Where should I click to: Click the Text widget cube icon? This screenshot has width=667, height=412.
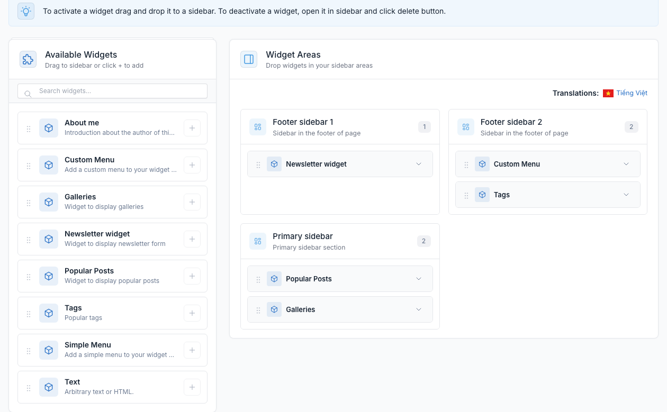click(49, 387)
